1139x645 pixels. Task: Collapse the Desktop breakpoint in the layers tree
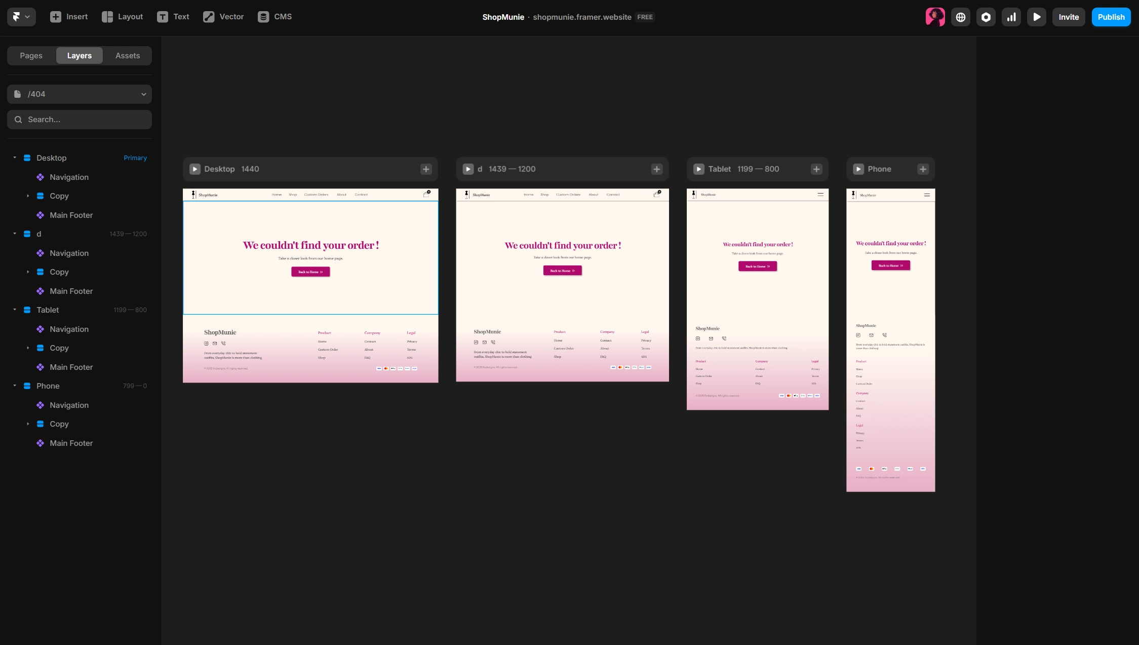pyautogui.click(x=14, y=158)
